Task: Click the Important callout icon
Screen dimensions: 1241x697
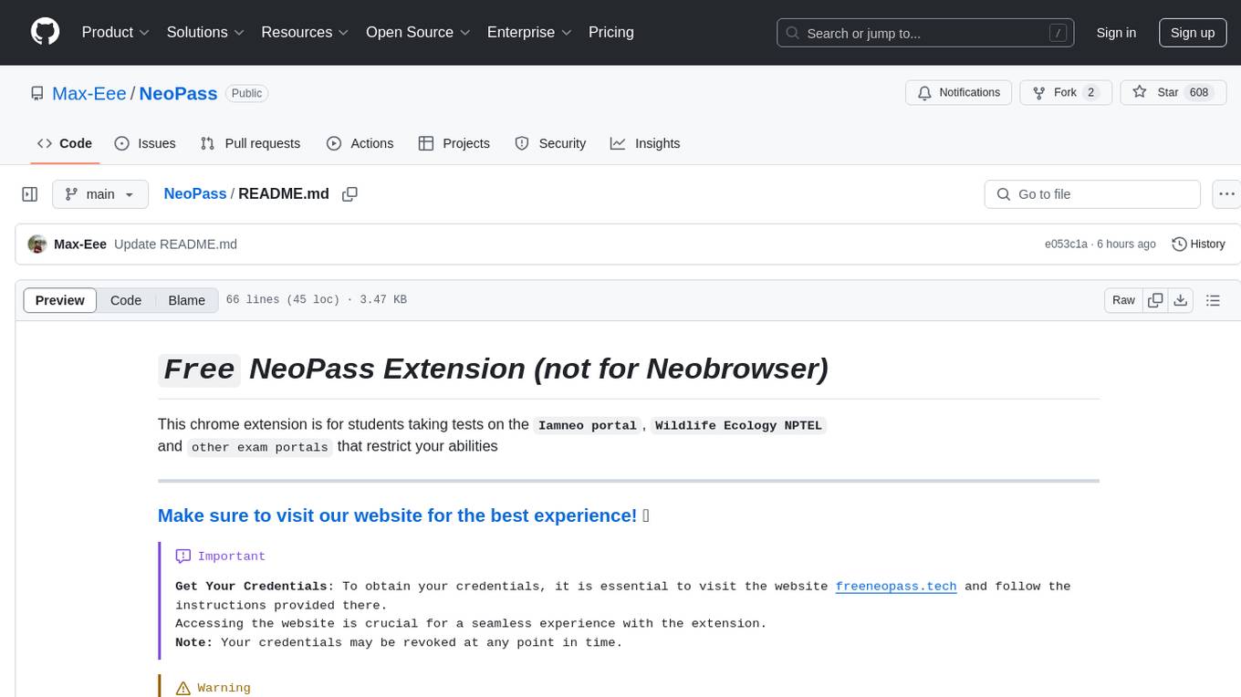Action: coord(183,556)
